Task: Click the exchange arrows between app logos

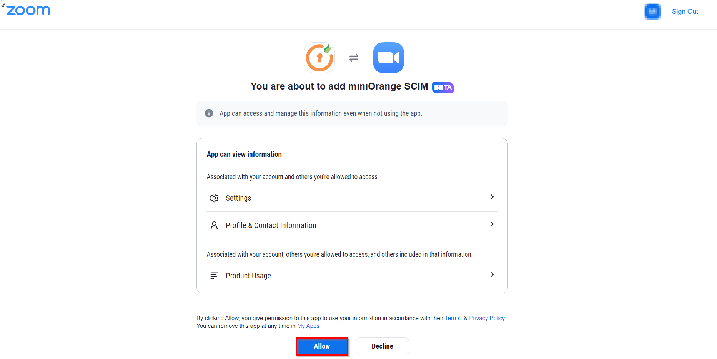Action: (354, 58)
